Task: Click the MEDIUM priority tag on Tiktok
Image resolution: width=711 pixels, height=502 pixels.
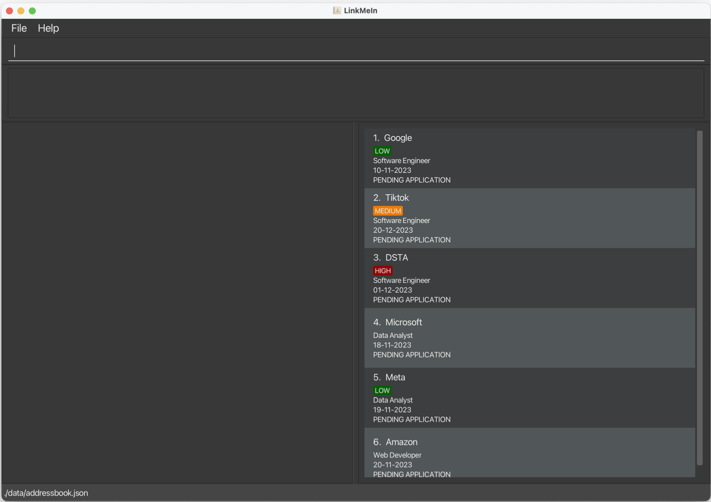Action: [388, 211]
